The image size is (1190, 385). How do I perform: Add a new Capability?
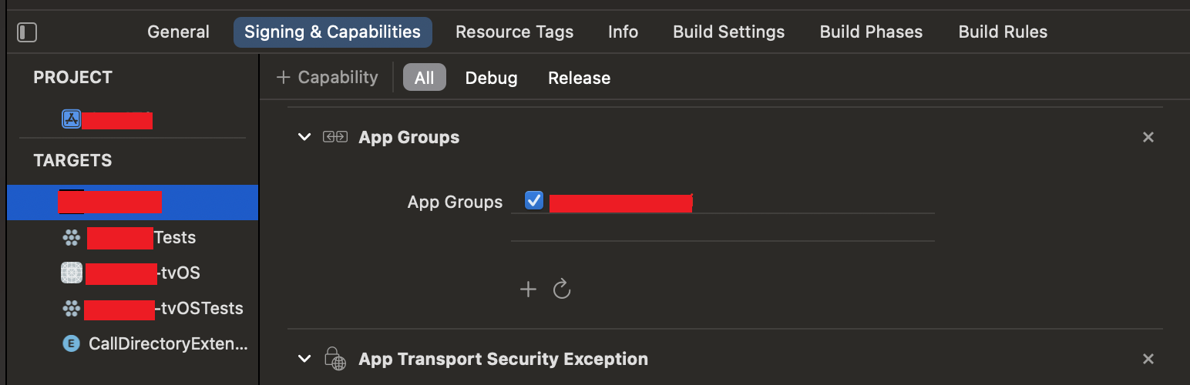(x=327, y=78)
